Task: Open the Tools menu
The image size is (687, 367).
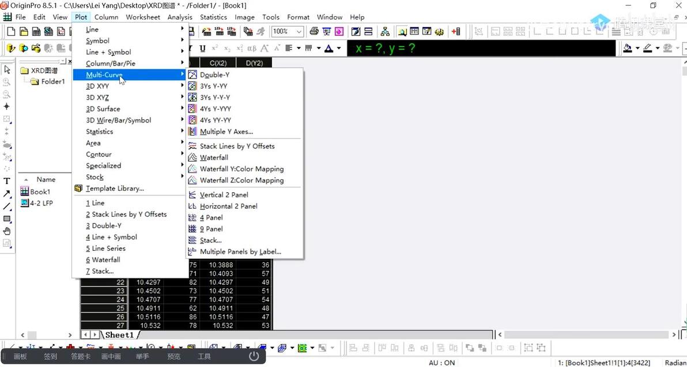Action: [x=271, y=17]
